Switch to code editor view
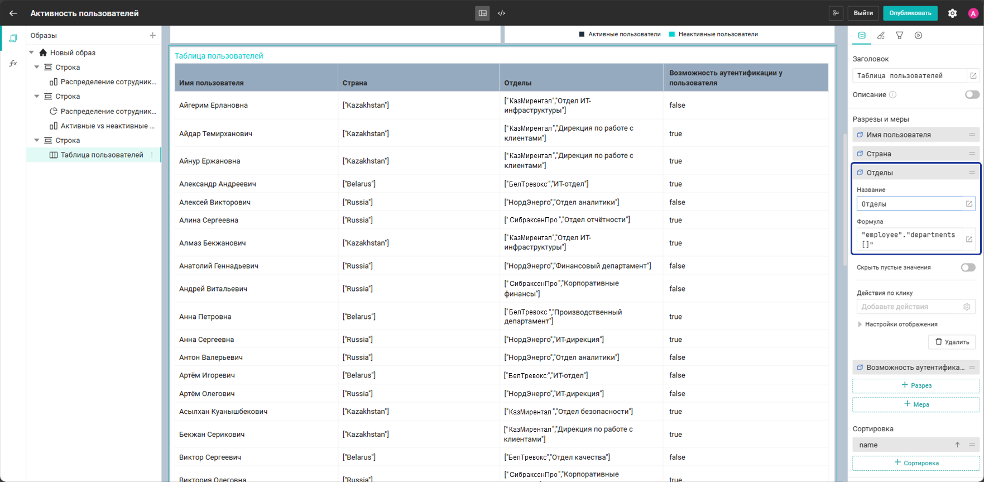The image size is (984, 482). click(501, 13)
